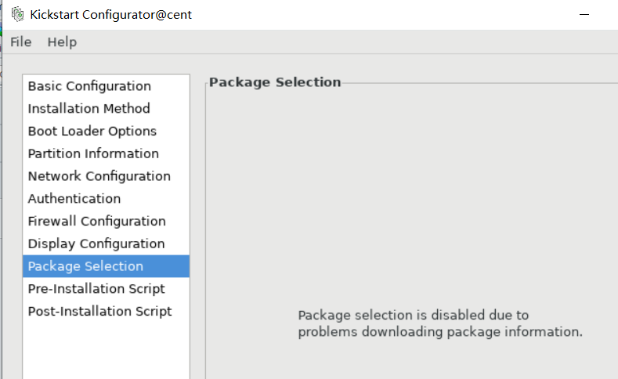Open the Help menu
Viewport: 618px width, 379px height.
63,42
